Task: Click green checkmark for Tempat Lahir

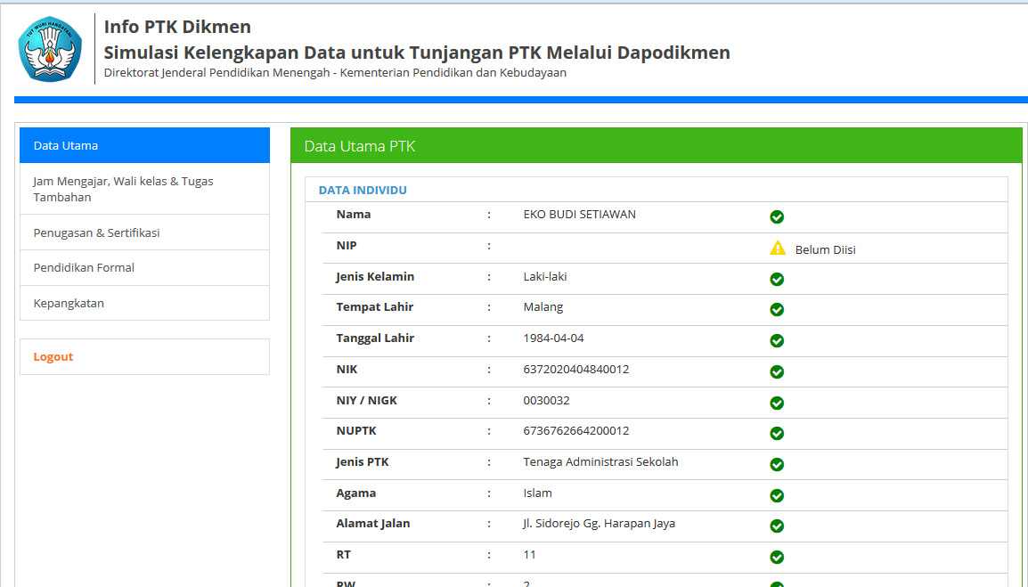Action: [x=777, y=310]
